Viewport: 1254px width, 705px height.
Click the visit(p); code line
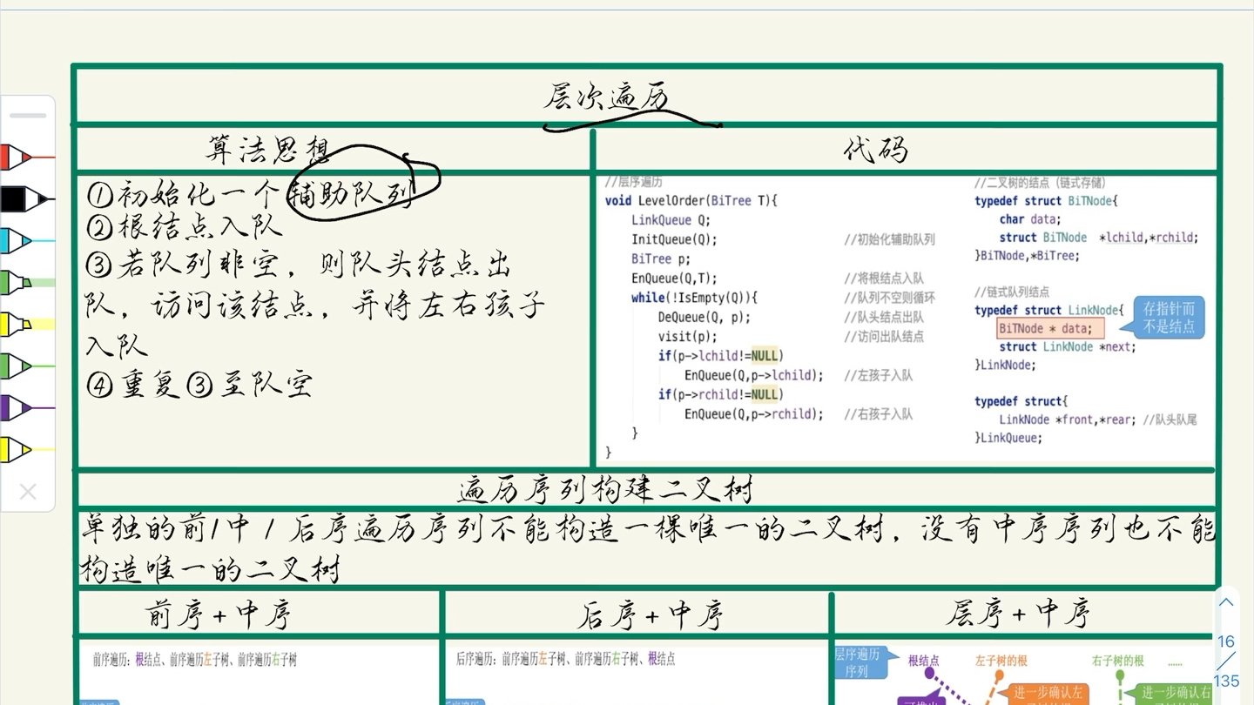(687, 336)
